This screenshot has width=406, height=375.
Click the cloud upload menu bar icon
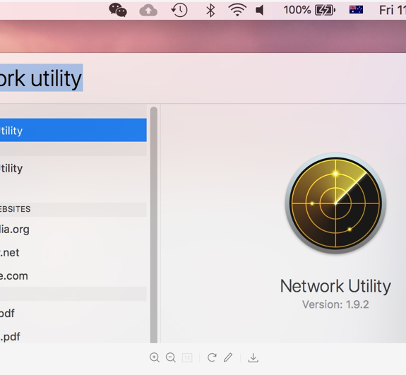[148, 11]
